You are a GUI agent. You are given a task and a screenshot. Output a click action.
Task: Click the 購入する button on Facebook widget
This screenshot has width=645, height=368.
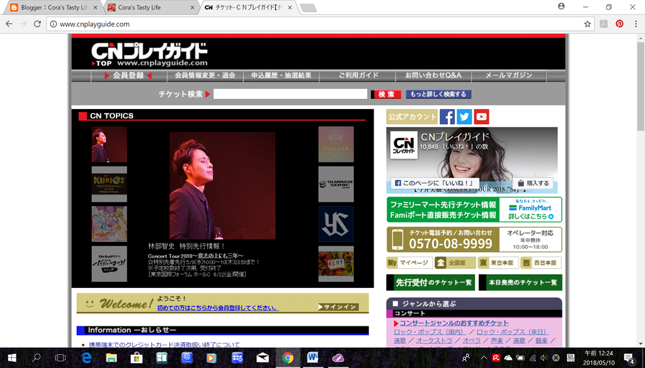(533, 183)
